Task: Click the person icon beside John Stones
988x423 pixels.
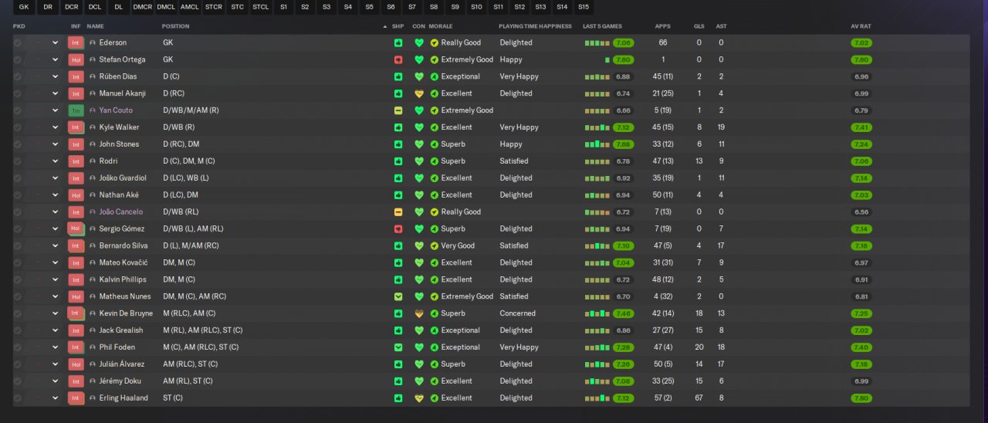Action: point(93,144)
